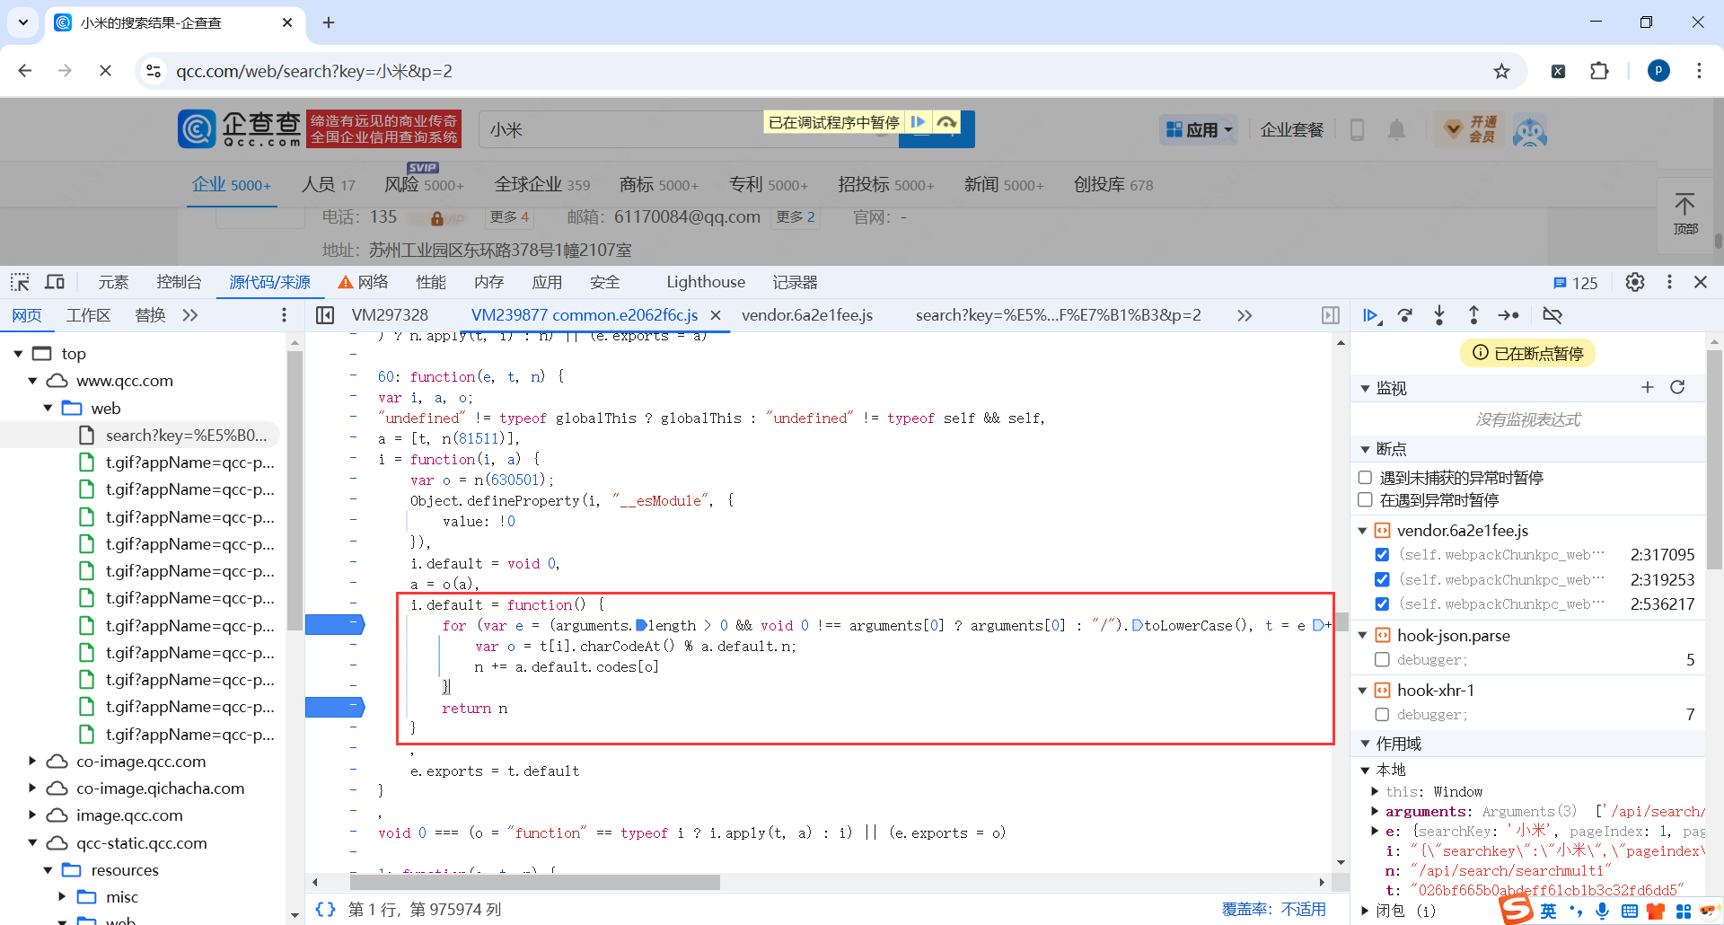Resume script execution in debugger toolbar
Image resolution: width=1724 pixels, height=925 pixels.
[1370, 315]
